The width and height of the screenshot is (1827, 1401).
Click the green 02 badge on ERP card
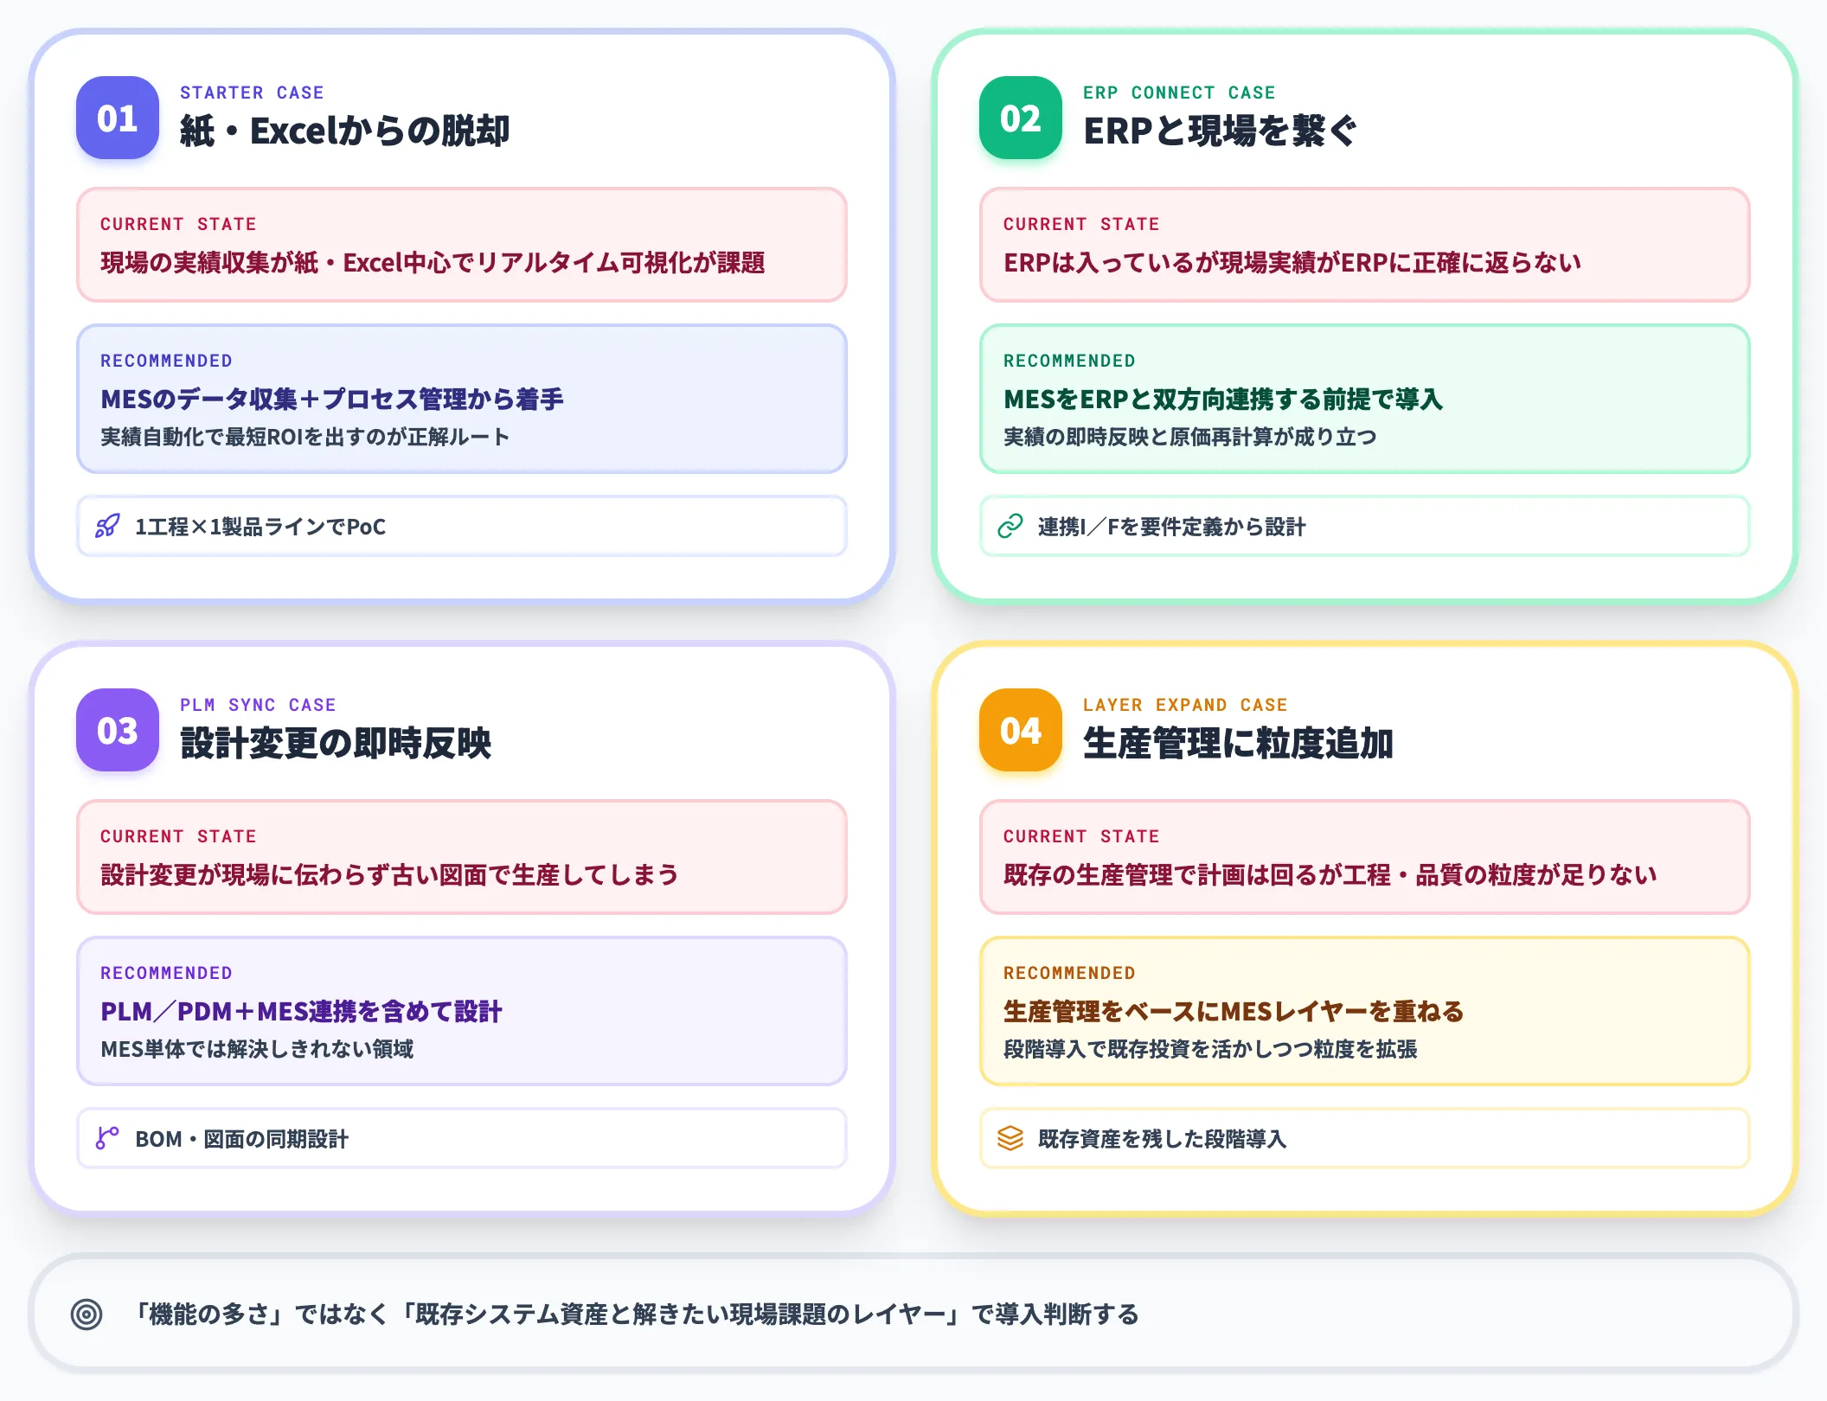[1020, 120]
